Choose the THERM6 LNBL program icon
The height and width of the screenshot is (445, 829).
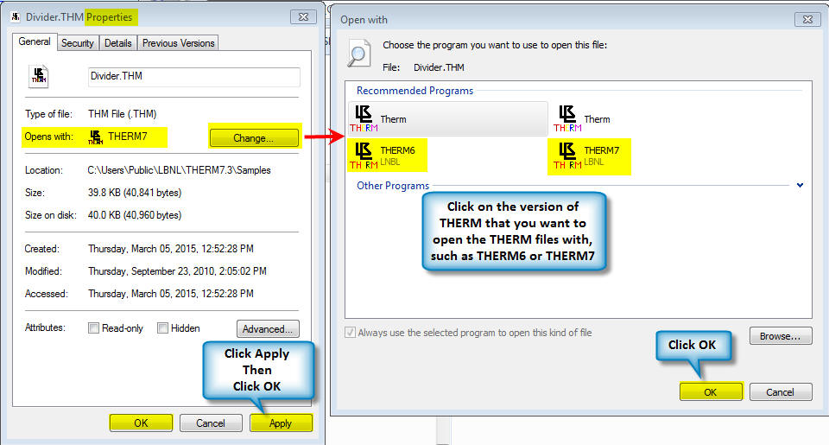point(364,156)
